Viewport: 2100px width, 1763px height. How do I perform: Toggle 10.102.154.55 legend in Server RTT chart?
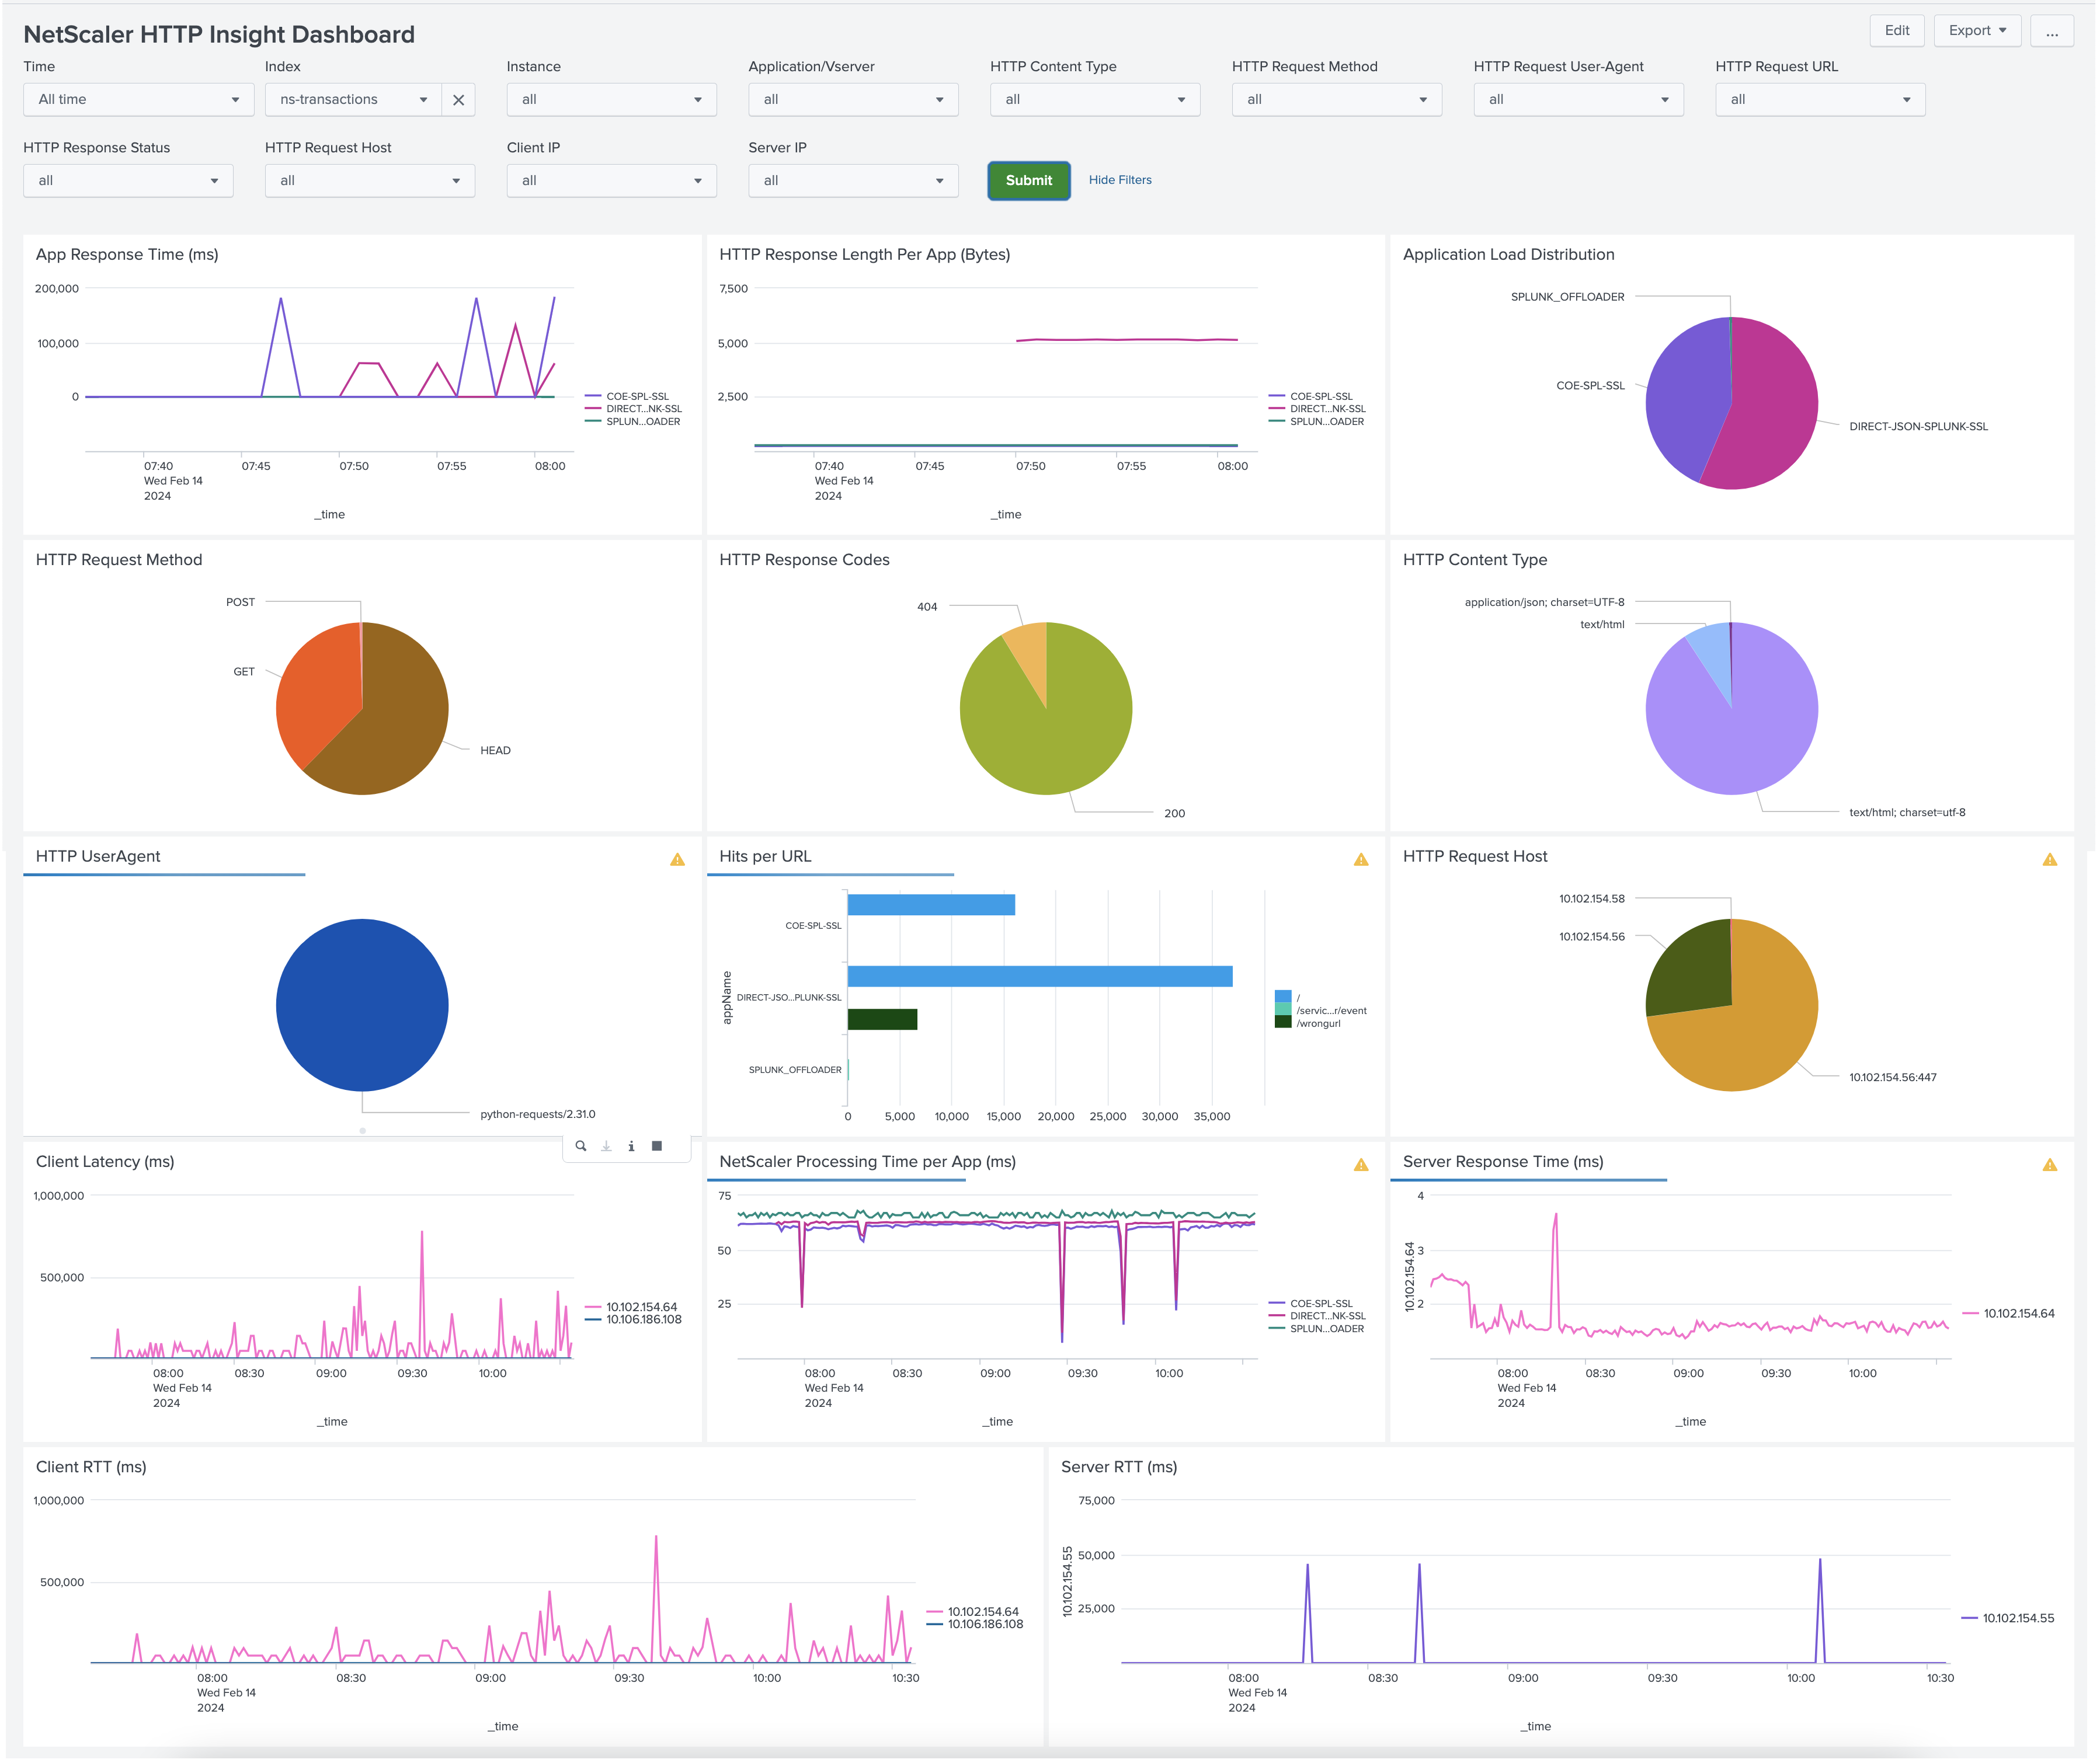coord(2008,1619)
